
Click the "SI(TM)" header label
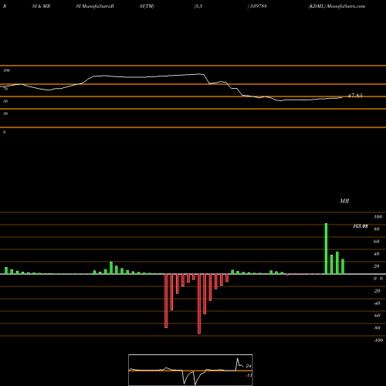(147, 6)
